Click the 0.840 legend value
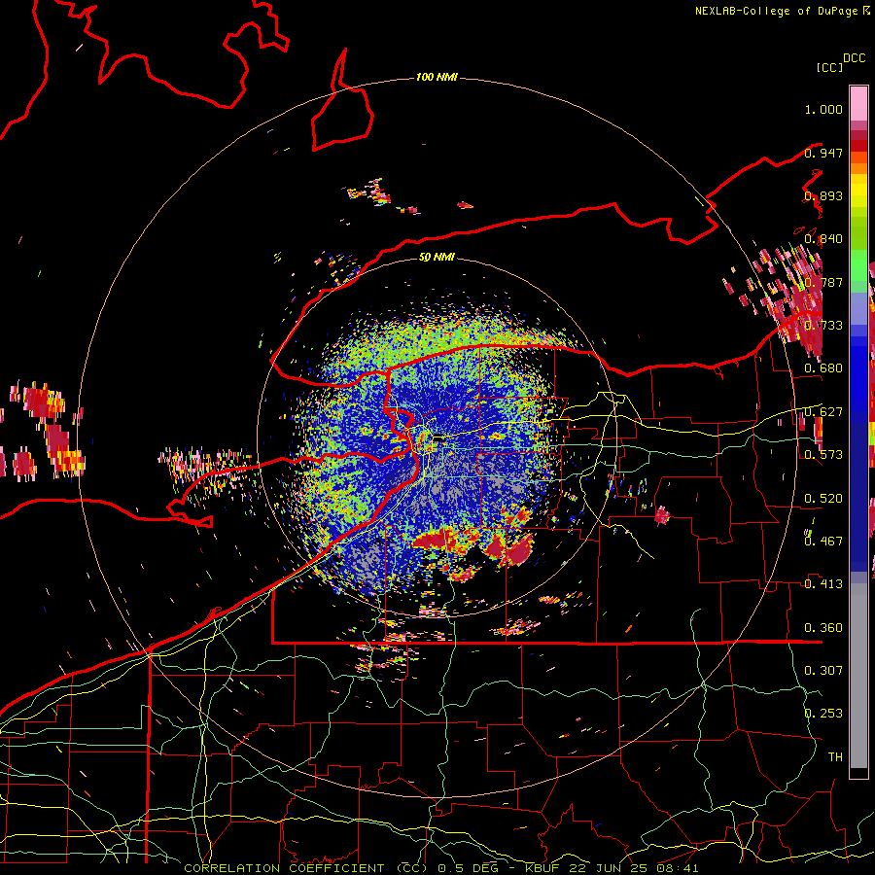 click(823, 239)
